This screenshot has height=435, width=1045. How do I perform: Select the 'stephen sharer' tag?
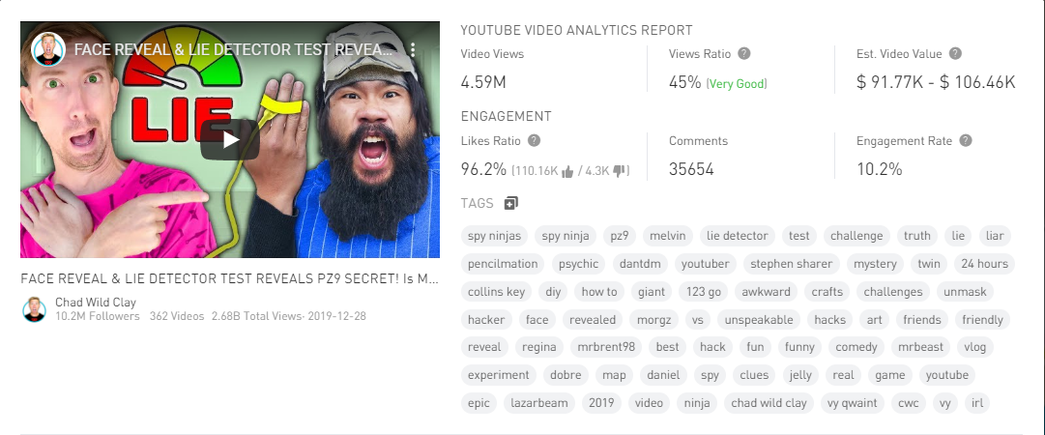[x=791, y=263]
